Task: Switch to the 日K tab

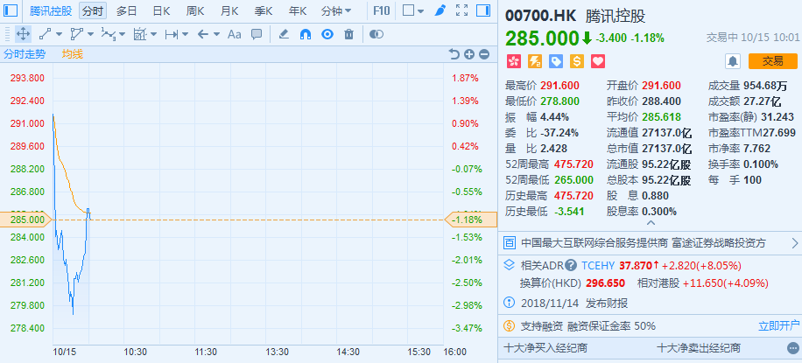Action: click(x=161, y=11)
